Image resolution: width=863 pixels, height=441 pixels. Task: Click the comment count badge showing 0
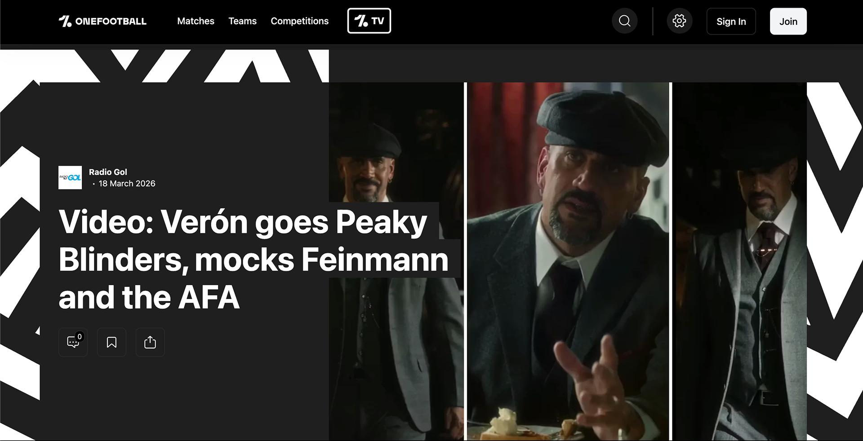pos(80,336)
